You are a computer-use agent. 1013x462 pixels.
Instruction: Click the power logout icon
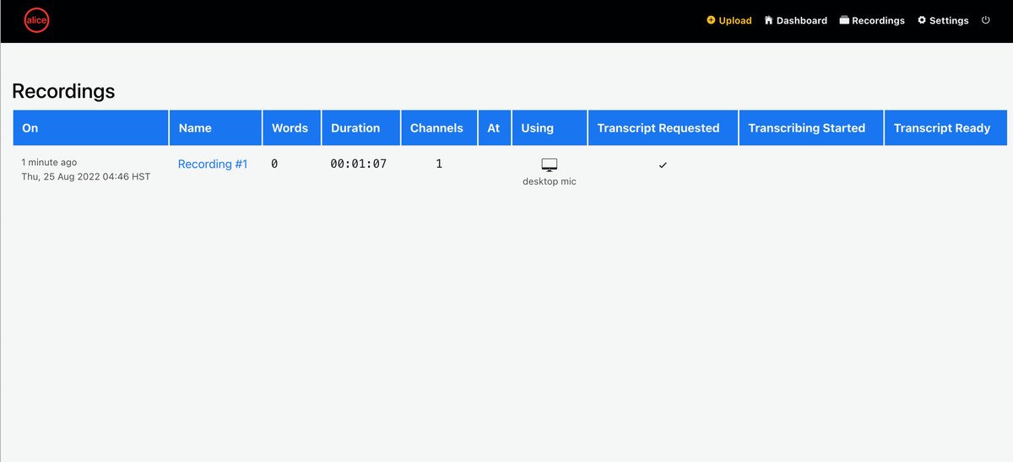[985, 20]
